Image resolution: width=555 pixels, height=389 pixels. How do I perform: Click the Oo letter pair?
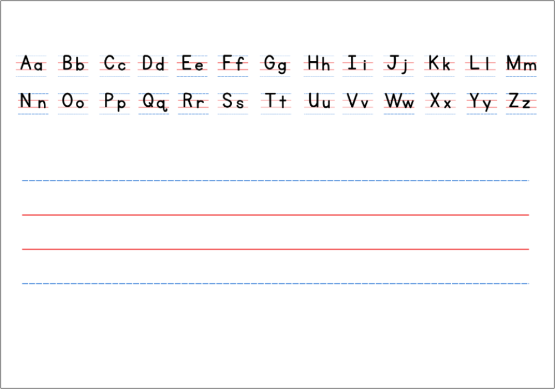point(73,102)
